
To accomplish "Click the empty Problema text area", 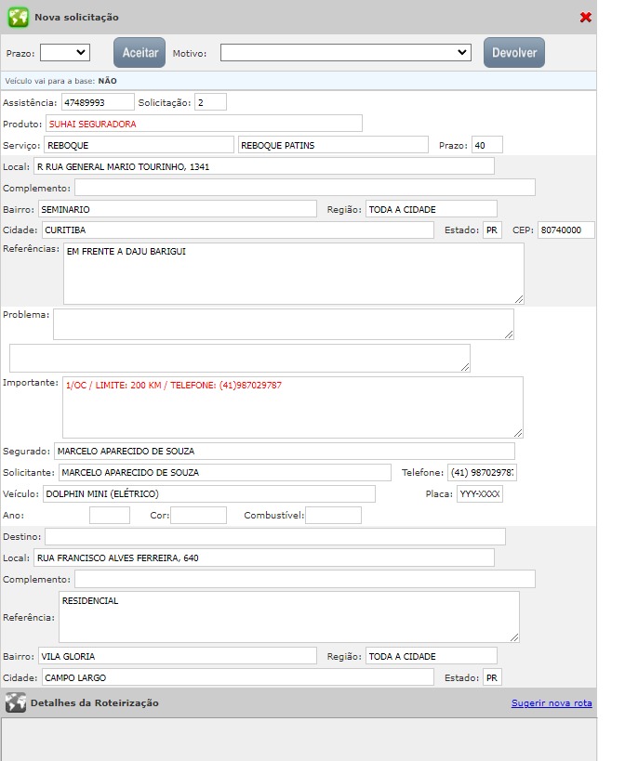I will [x=283, y=324].
